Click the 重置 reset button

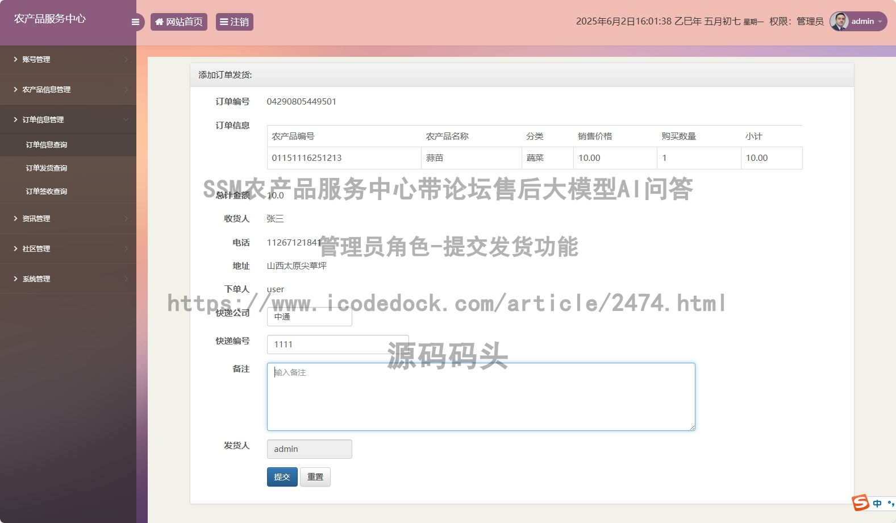click(x=315, y=477)
